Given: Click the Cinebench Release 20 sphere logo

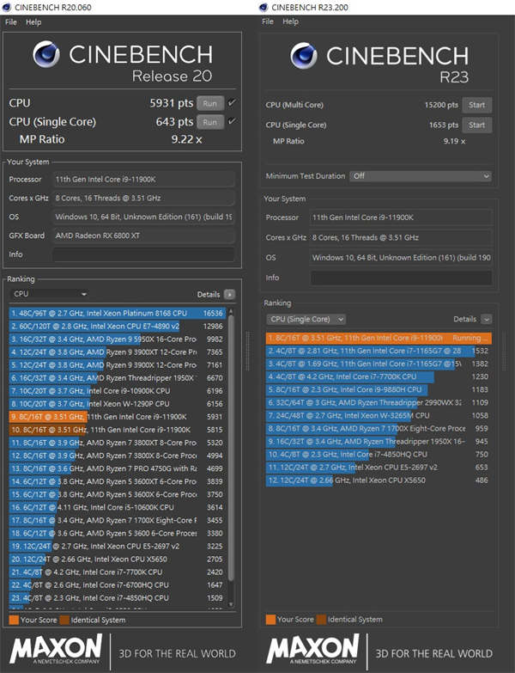Looking at the screenshot, I should coord(46,54).
